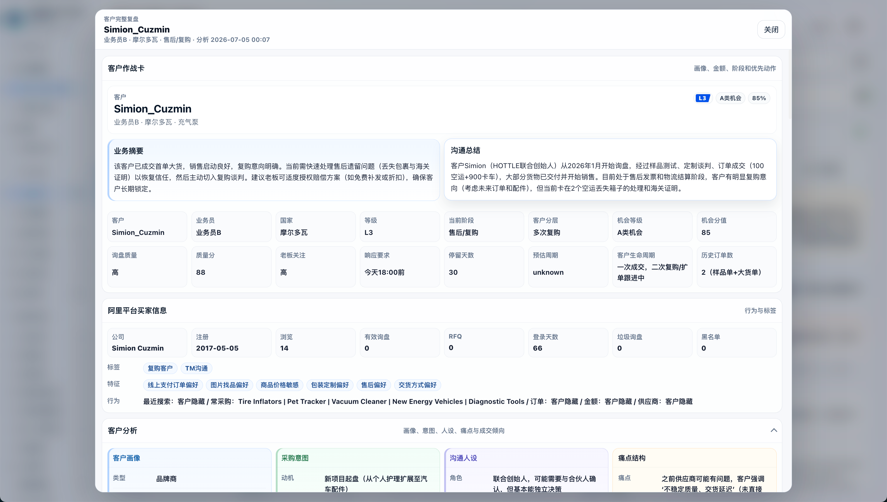Click the 浏览 value 14

click(284, 348)
